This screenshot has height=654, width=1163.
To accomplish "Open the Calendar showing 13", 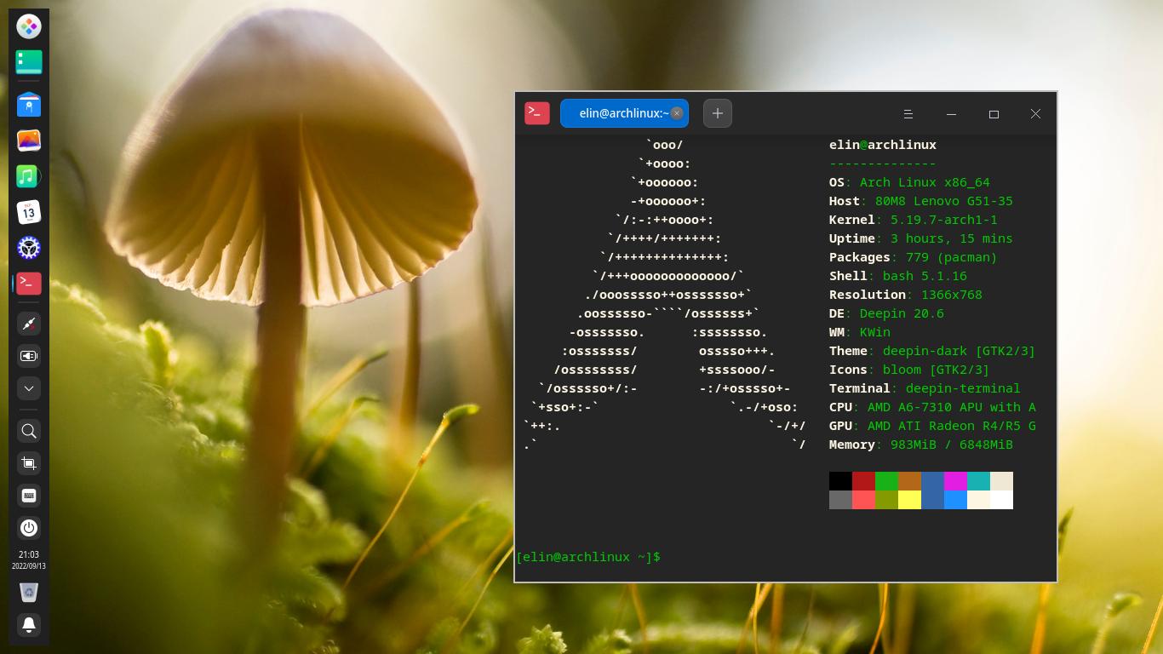I will 29,212.
